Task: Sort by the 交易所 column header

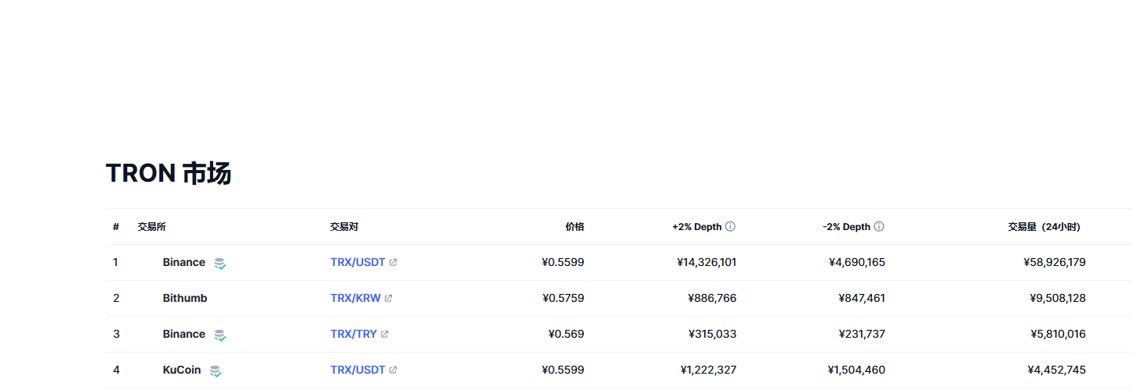Action: (x=151, y=227)
